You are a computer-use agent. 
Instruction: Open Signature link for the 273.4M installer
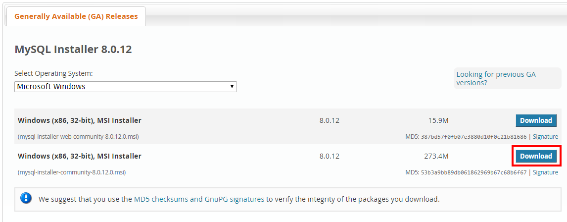tap(545, 172)
